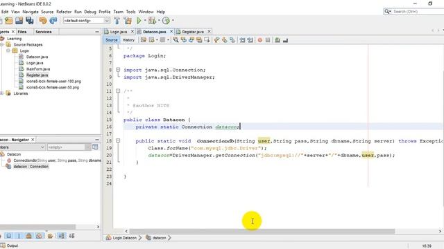Image resolution: width=444 pixels, height=249 pixels.
Task: Collapse the Login package node in the project tree
Action: 8,50
